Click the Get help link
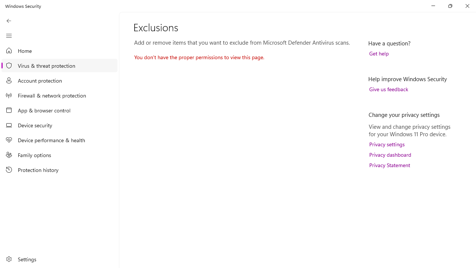The height and width of the screenshot is (268, 476). [379, 54]
